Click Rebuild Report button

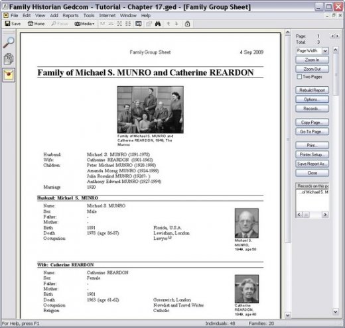click(312, 90)
